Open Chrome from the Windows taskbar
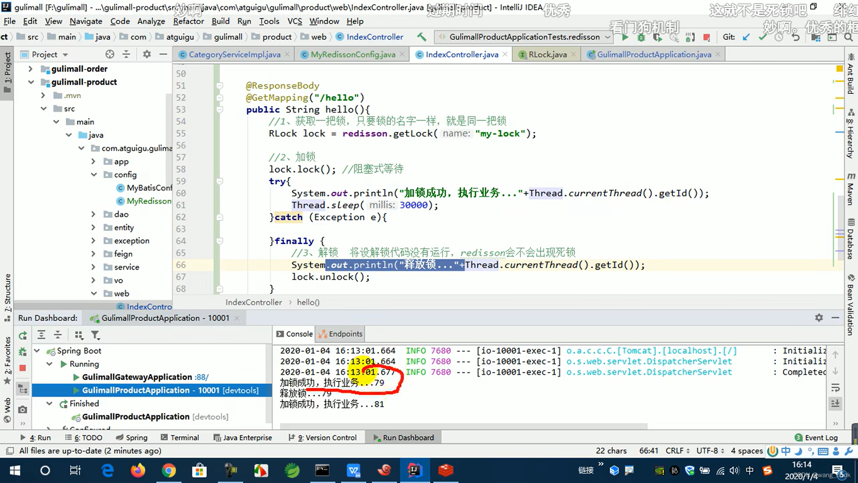 pyautogui.click(x=169, y=470)
